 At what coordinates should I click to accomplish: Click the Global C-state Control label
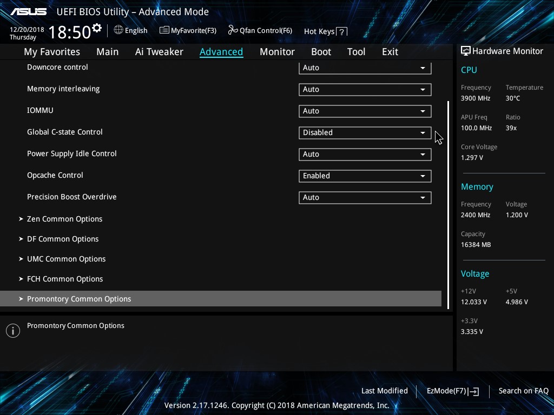coord(65,132)
